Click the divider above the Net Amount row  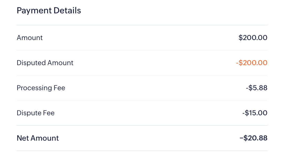point(142,125)
